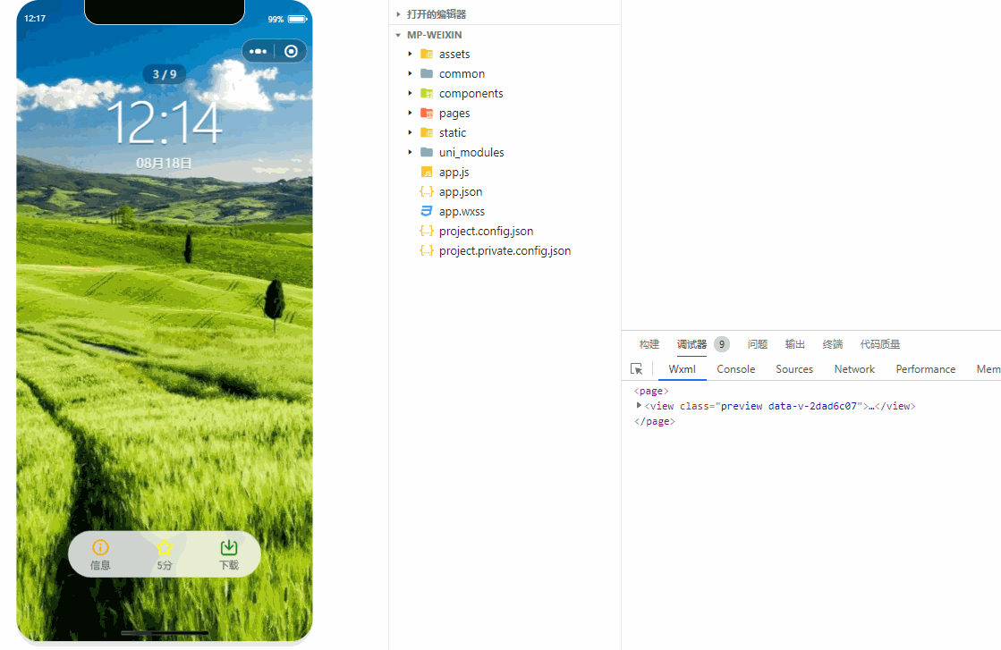
Task: Switch to the 构建 tab
Action: (x=649, y=344)
